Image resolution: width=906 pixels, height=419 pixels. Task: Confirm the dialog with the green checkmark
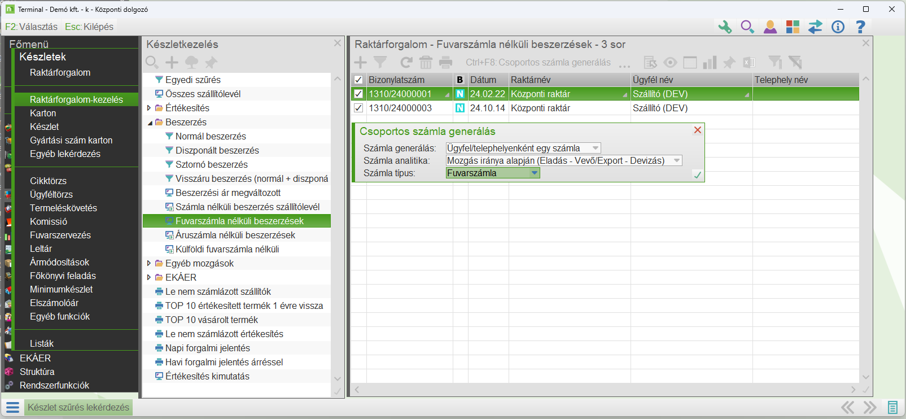coord(698,174)
